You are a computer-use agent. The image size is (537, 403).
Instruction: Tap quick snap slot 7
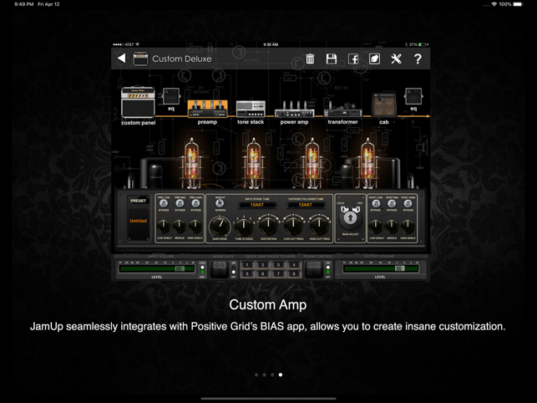coord(278,273)
